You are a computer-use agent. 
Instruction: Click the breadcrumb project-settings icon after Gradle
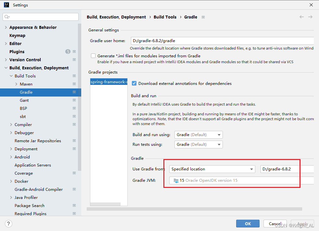click(x=203, y=17)
